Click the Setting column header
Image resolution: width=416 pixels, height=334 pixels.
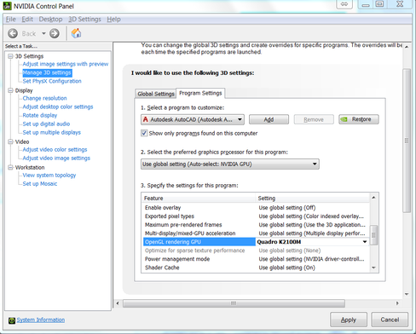point(313,199)
